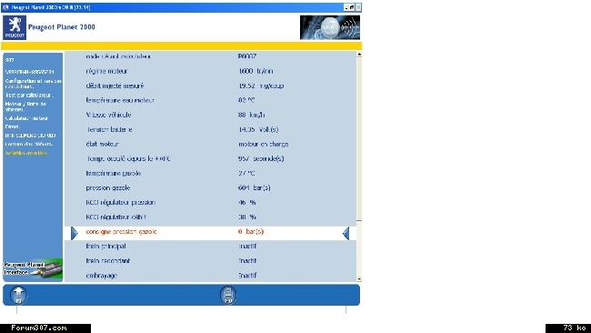The image size is (591, 333).
Task: Click the back arrow button in bottom bar
Action: tap(18, 295)
